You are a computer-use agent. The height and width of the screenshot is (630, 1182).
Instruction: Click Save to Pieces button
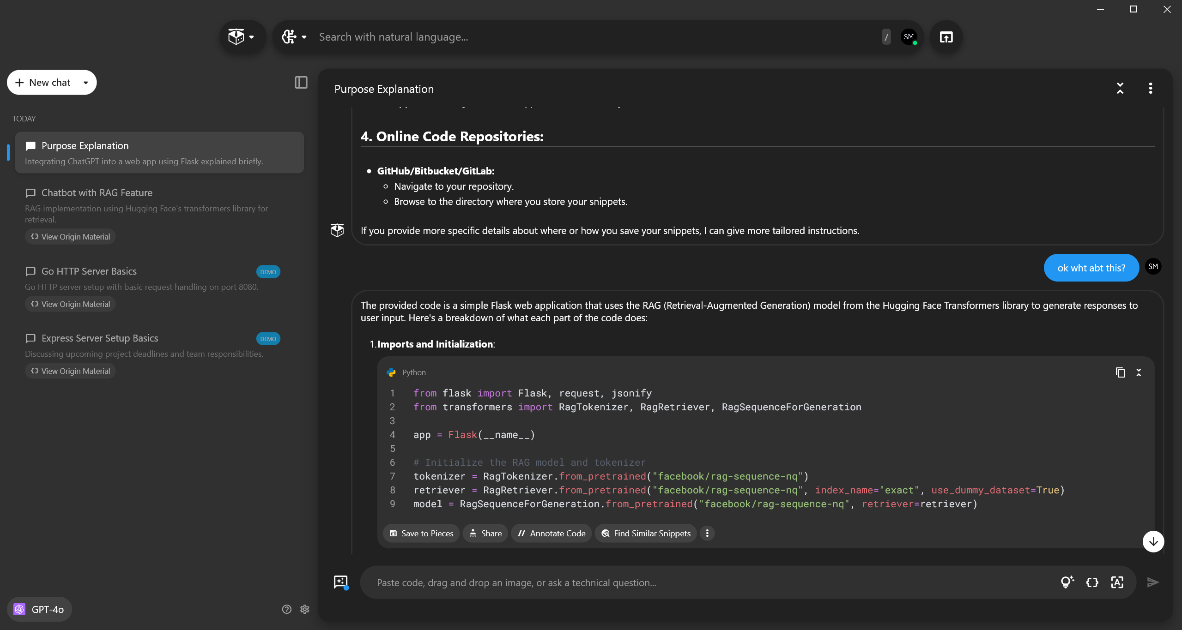click(x=421, y=534)
